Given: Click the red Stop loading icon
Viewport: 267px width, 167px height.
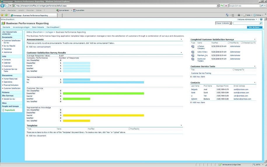Looking at the screenshot, I should (226, 6).
